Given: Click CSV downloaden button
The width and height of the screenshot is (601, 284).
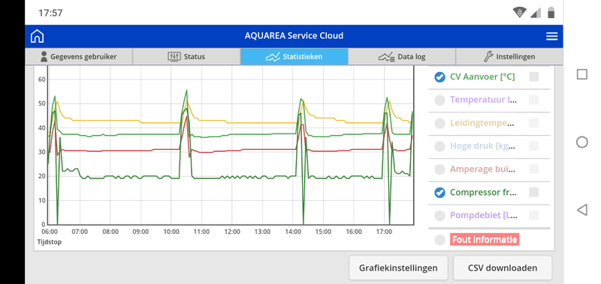Looking at the screenshot, I should 503,268.
